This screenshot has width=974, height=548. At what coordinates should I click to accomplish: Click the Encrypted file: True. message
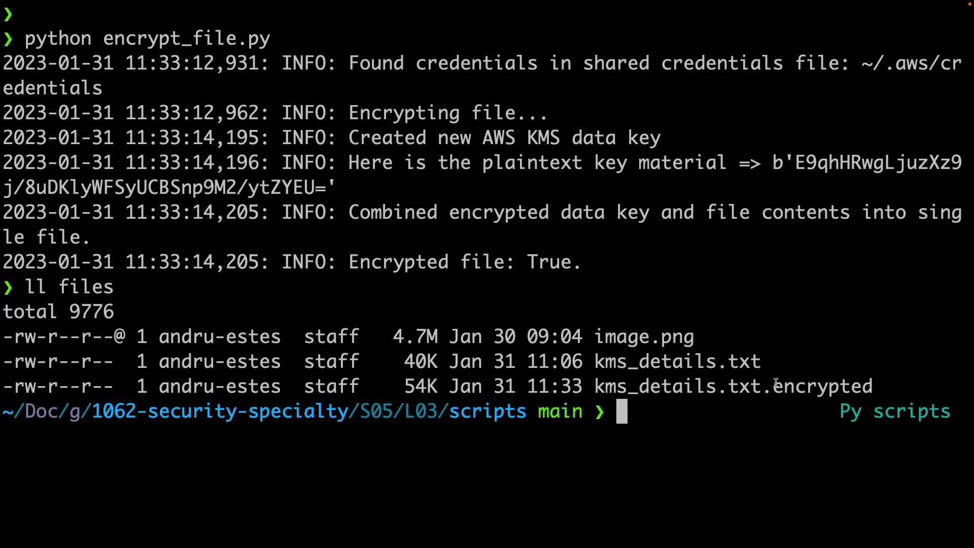pyautogui.click(x=464, y=262)
